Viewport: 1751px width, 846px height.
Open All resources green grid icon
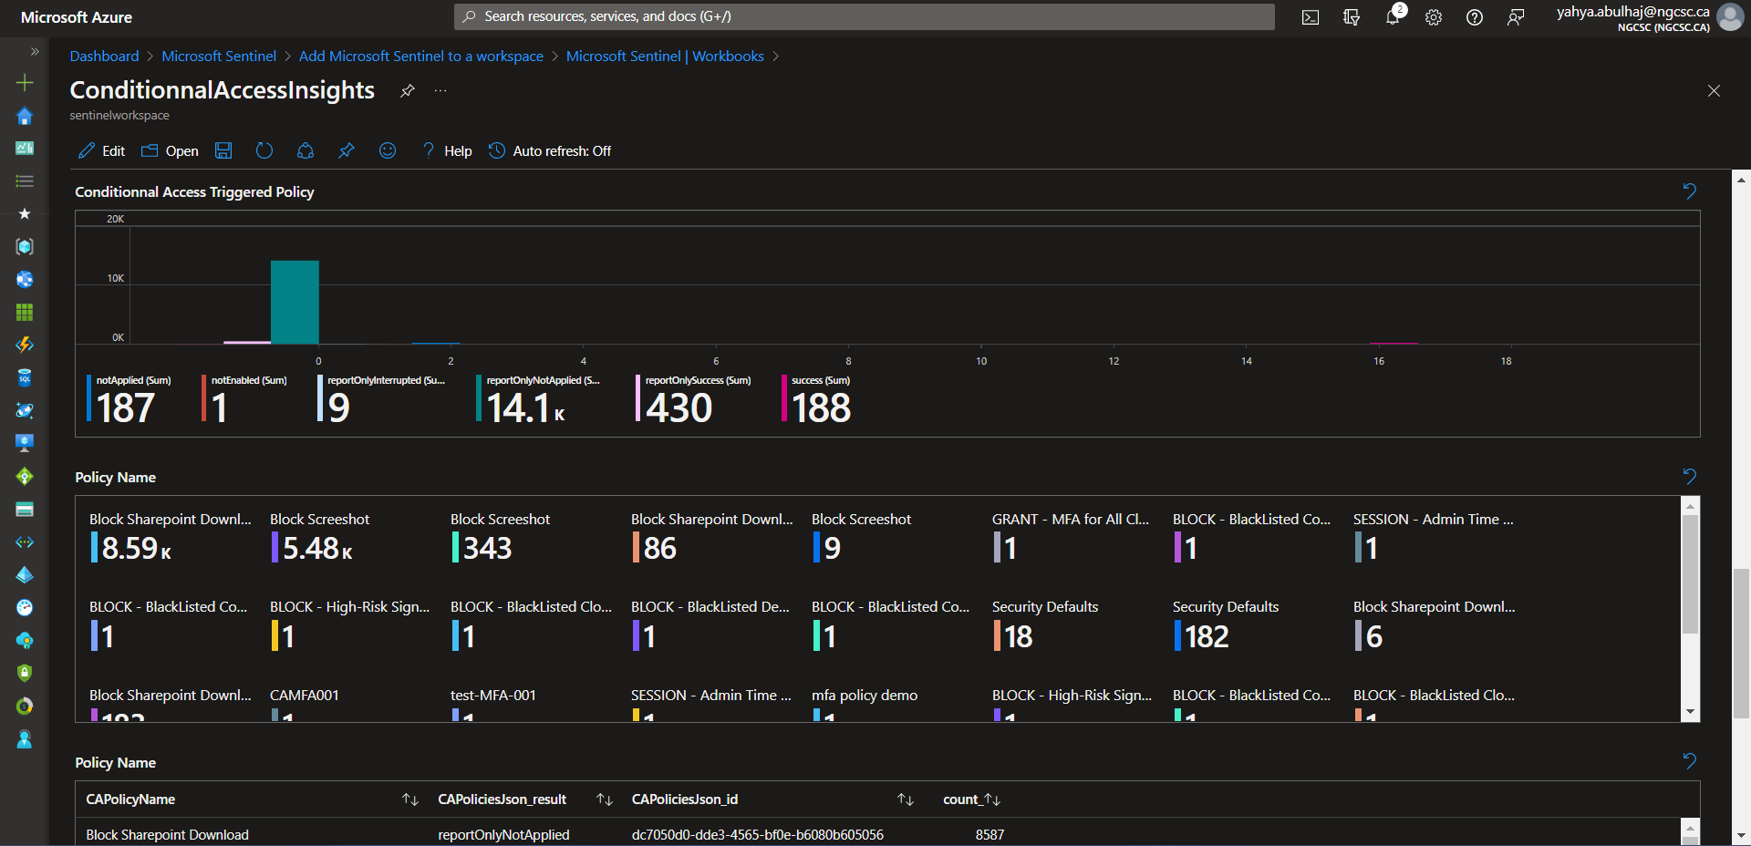[25, 313]
